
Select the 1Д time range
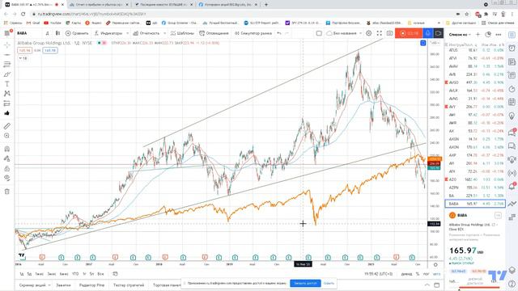[x=22, y=274]
